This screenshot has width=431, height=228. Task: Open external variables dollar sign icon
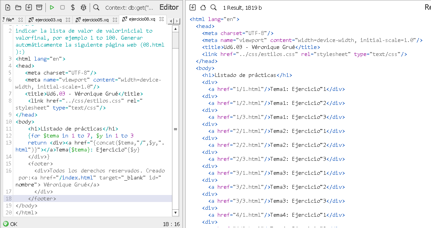pyautogui.click(x=73, y=7)
